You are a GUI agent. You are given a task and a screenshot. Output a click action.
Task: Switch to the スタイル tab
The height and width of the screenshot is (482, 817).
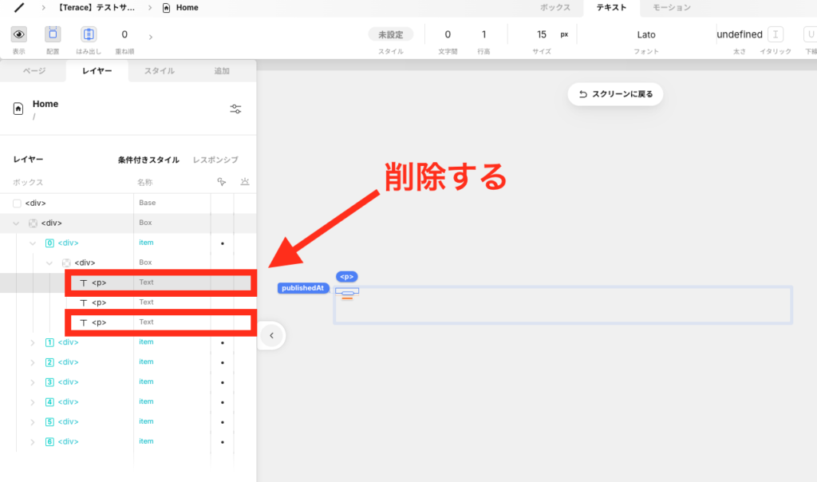coord(160,71)
